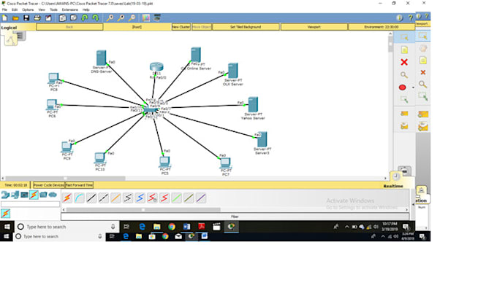Choose the Inspect magnifier tool
The width and height of the screenshot is (497, 296).
click(x=403, y=75)
